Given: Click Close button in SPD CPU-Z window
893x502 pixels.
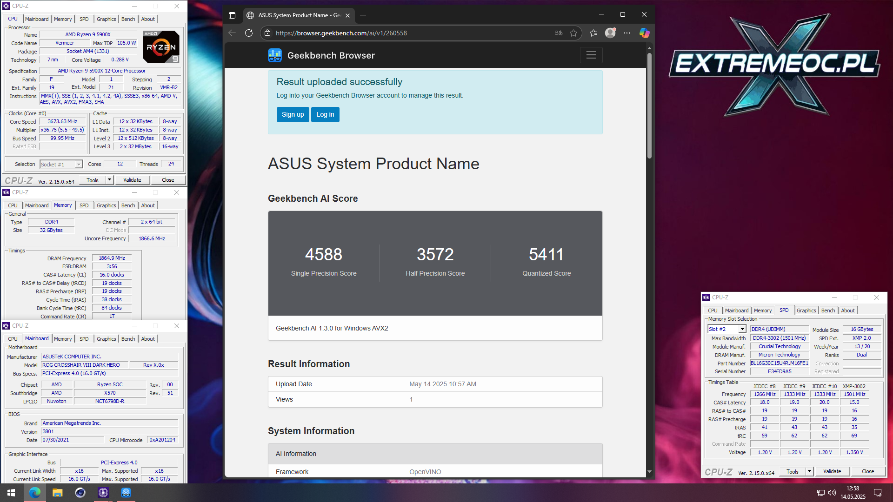Looking at the screenshot, I should [x=868, y=471].
